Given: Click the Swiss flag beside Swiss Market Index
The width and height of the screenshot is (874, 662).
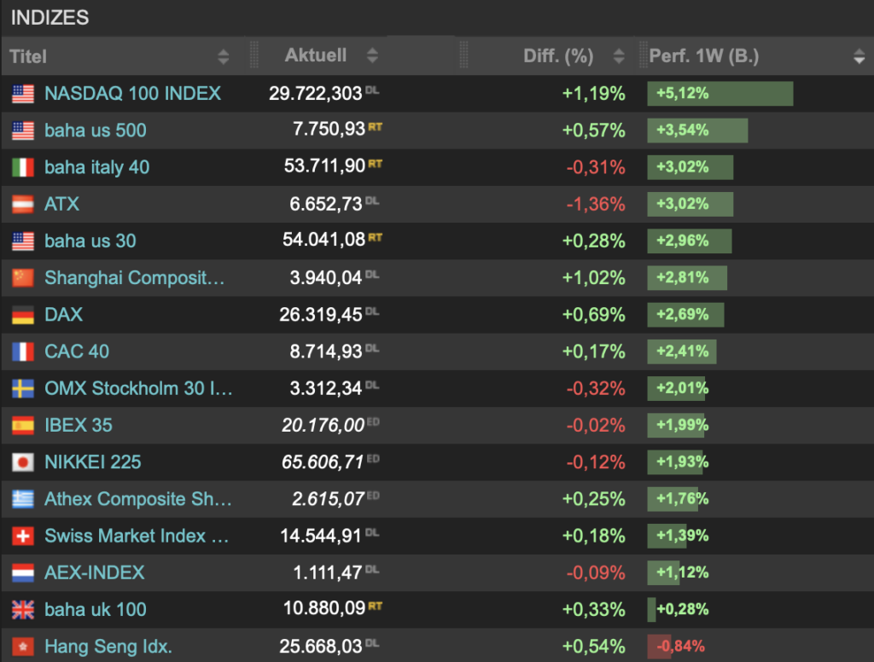Looking at the screenshot, I should coord(23,536).
